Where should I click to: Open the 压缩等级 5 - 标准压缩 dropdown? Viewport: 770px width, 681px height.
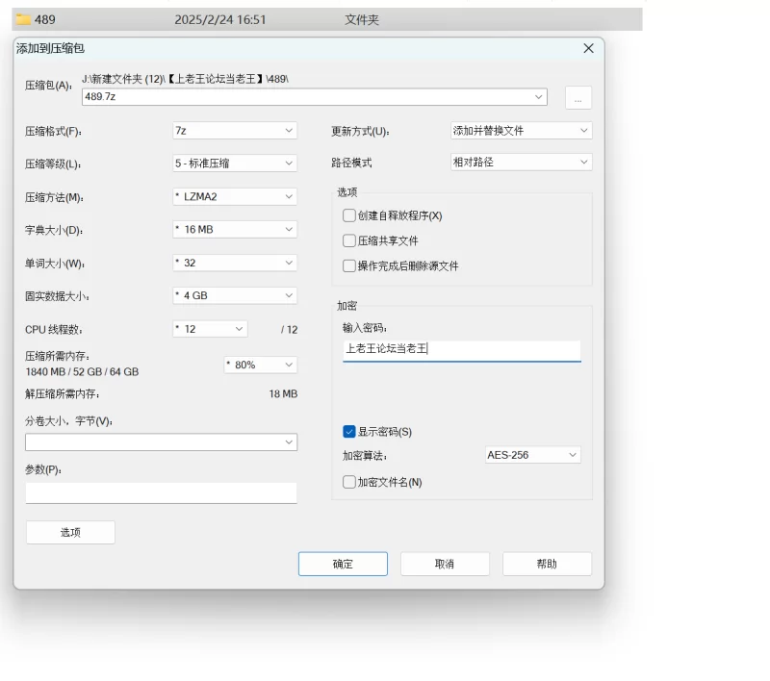click(235, 164)
